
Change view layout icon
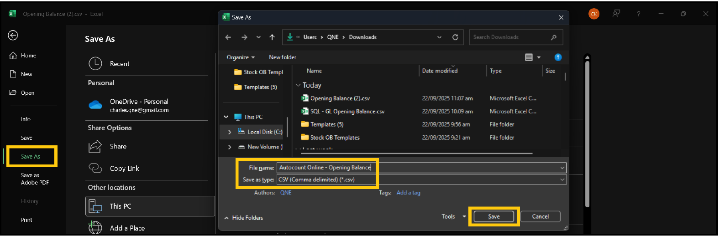click(x=529, y=57)
